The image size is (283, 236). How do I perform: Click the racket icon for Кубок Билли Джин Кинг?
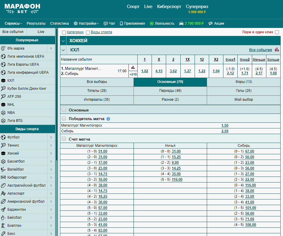3,89
